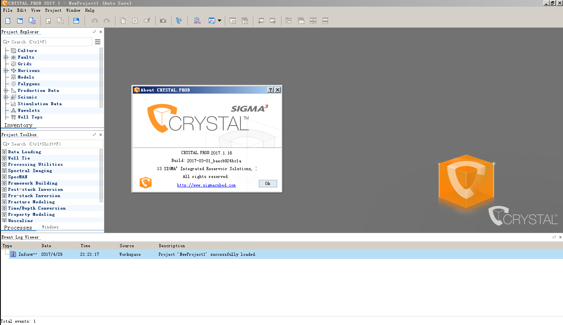Click the orange Crystal logo in About dialog
The image size is (563, 325).
click(145, 183)
